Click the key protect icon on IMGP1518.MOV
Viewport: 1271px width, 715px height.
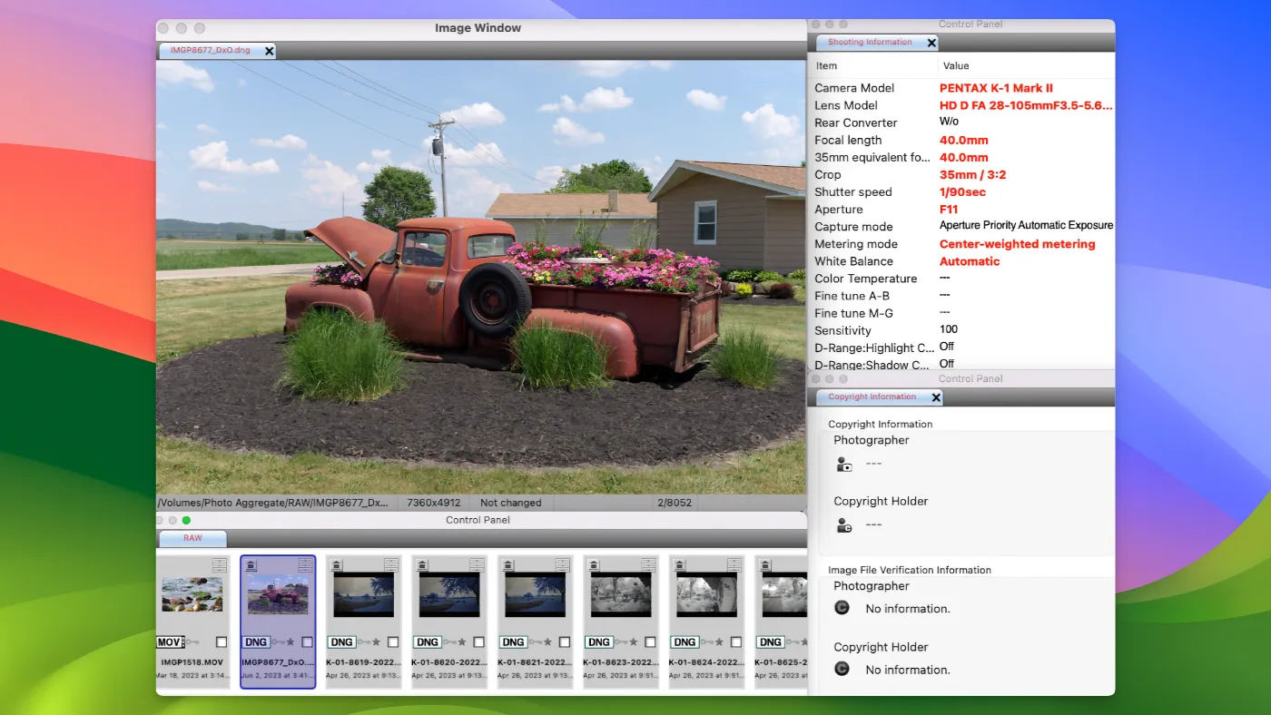tap(193, 642)
